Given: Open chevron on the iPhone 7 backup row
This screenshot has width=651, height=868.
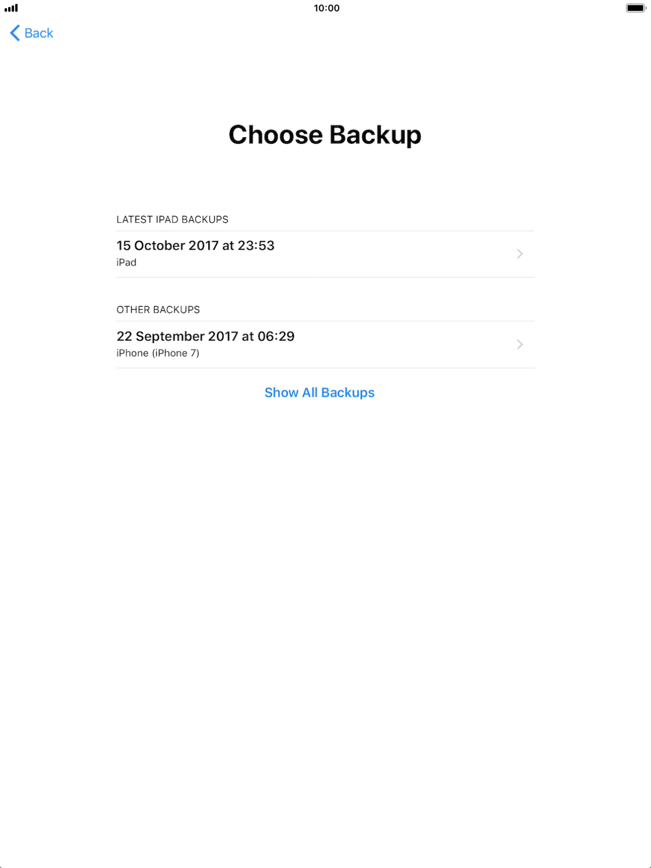Looking at the screenshot, I should pyautogui.click(x=520, y=344).
